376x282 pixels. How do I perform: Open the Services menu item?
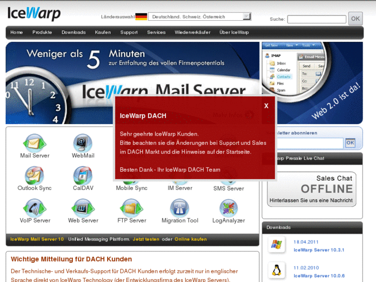click(156, 33)
